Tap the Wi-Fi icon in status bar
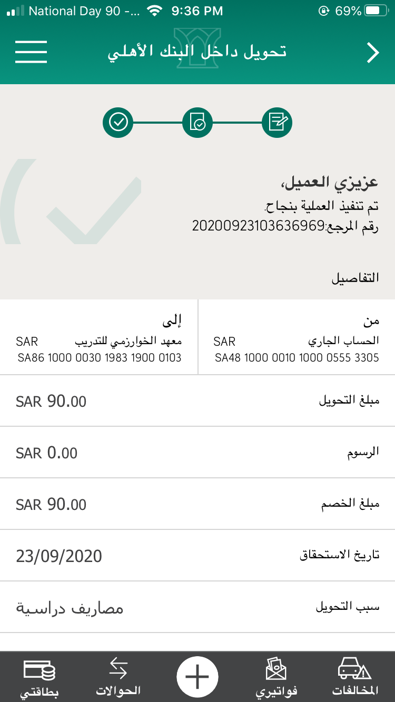The width and height of the screenshot is (395, 702). click(154, 11)
